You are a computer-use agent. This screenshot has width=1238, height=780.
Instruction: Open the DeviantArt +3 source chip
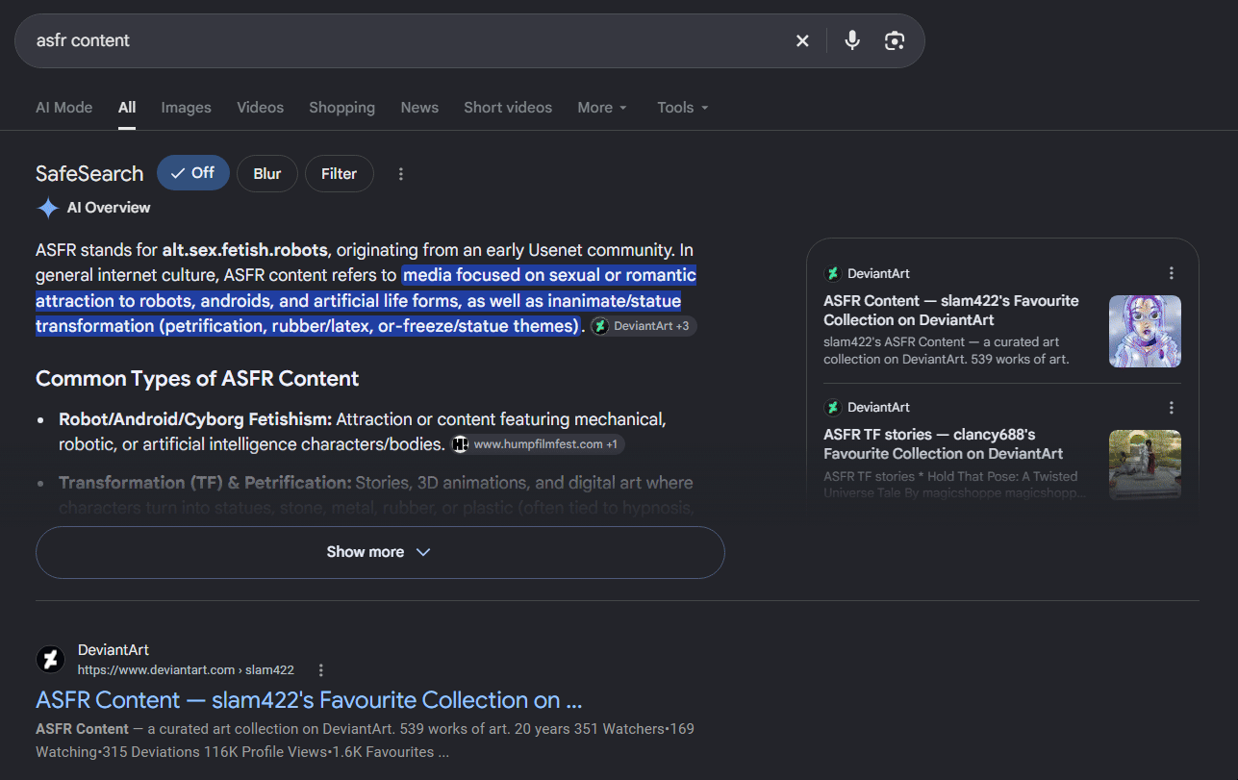pos(643,326)
